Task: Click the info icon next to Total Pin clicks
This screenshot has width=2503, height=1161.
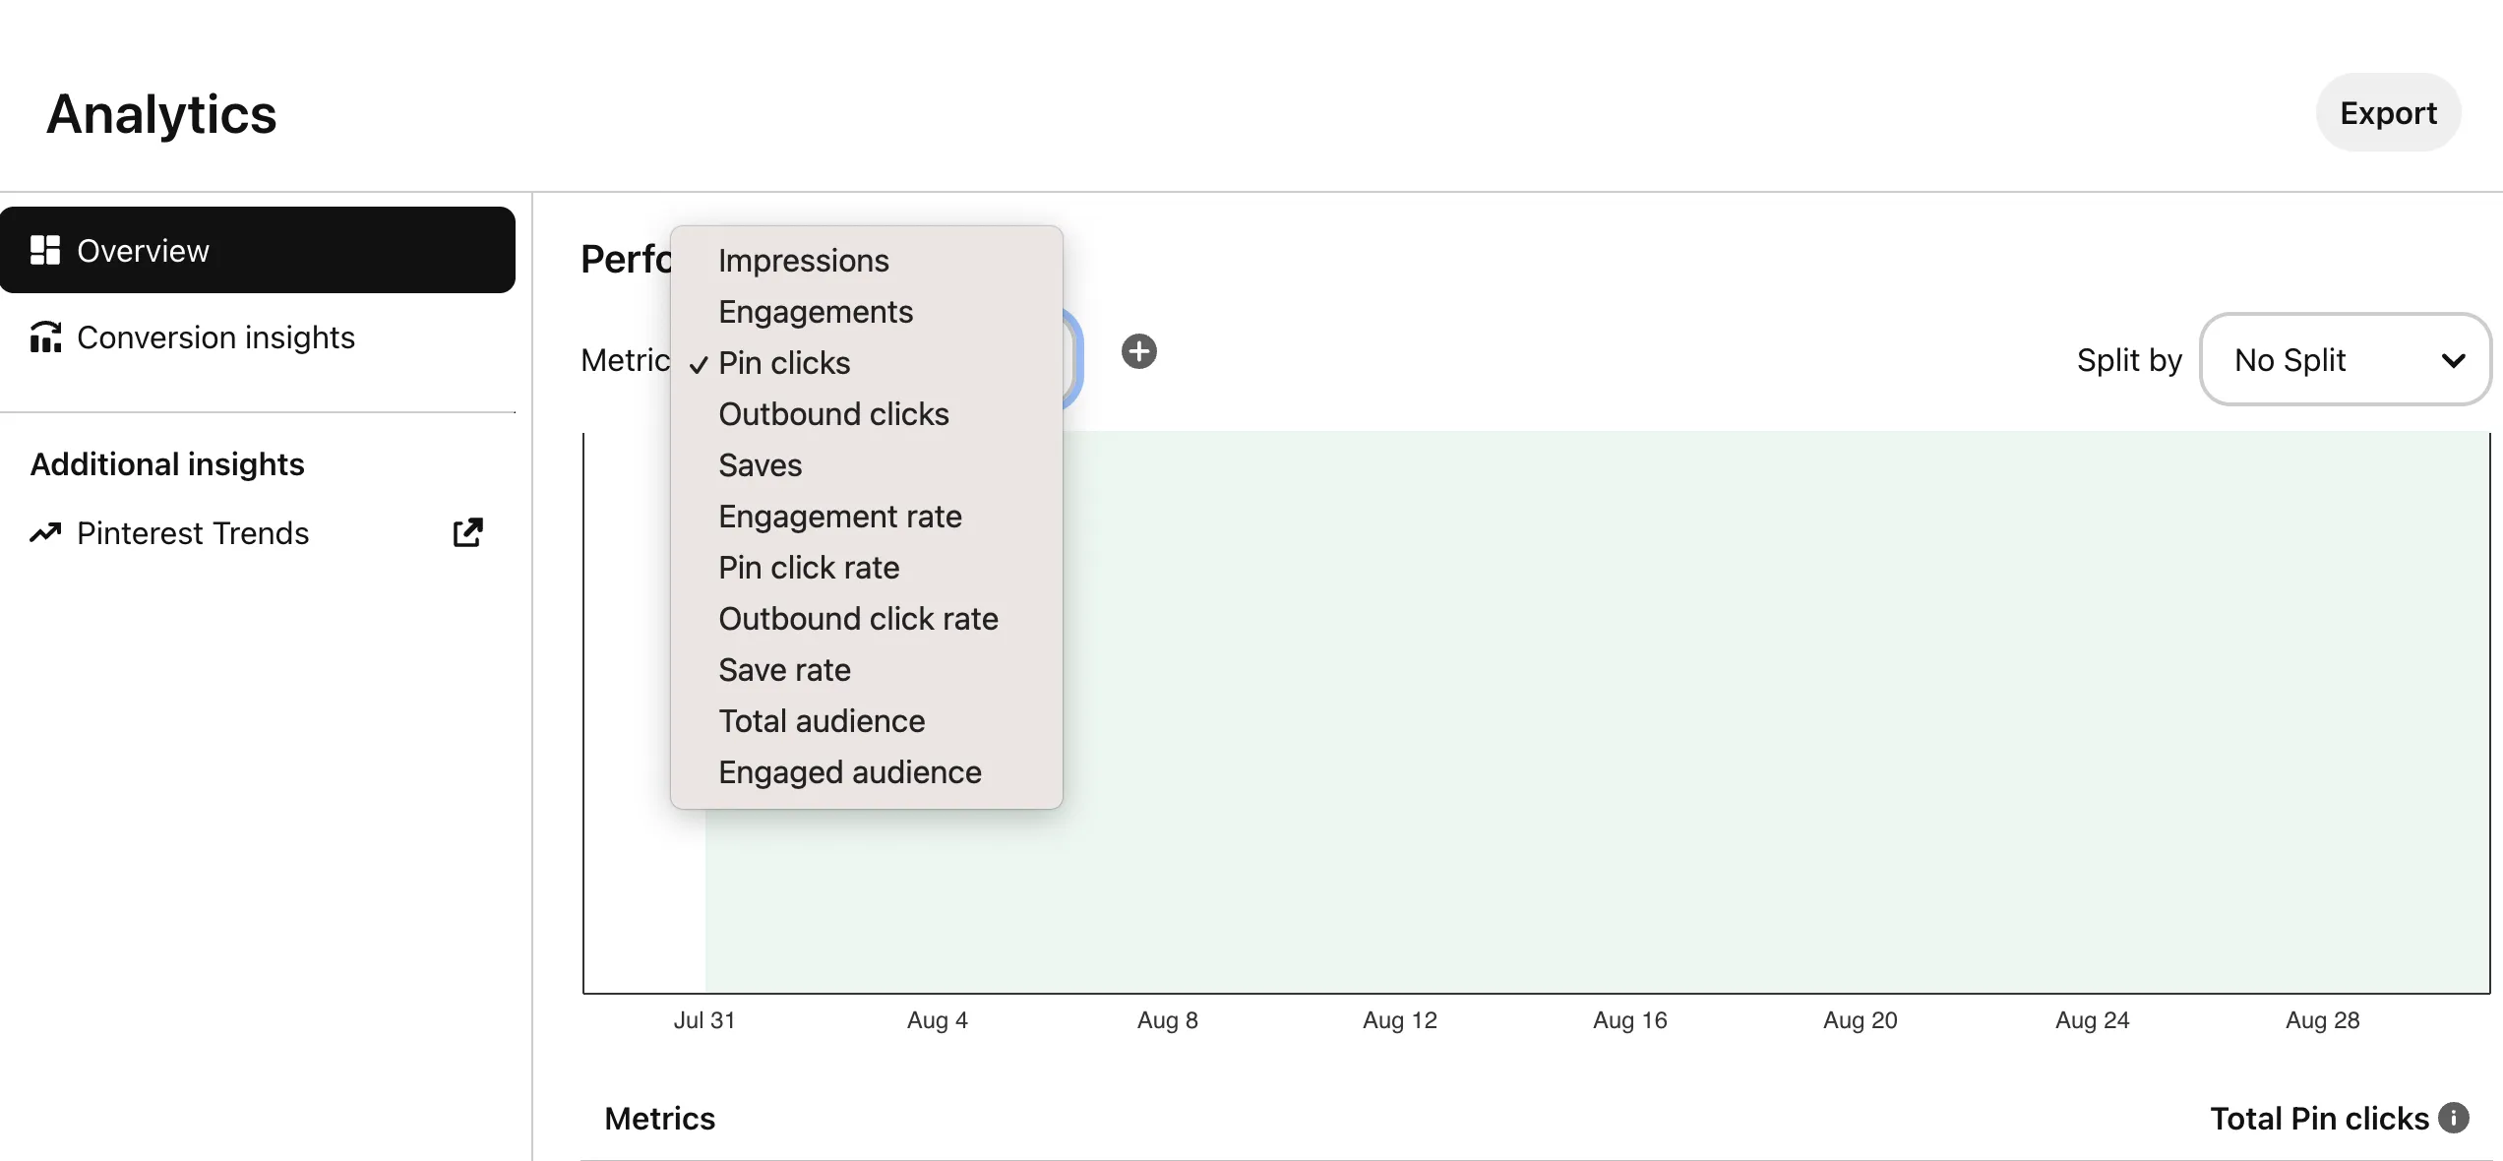Action: [2454, 1119]
